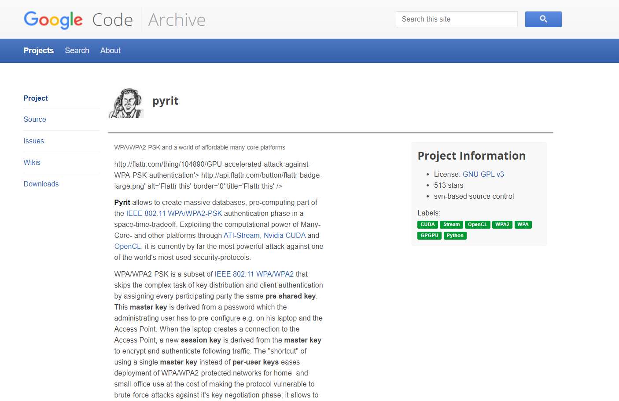The image size is (619, 401).
Task: Click the Python label tag
Action: [x=455, y=236]
